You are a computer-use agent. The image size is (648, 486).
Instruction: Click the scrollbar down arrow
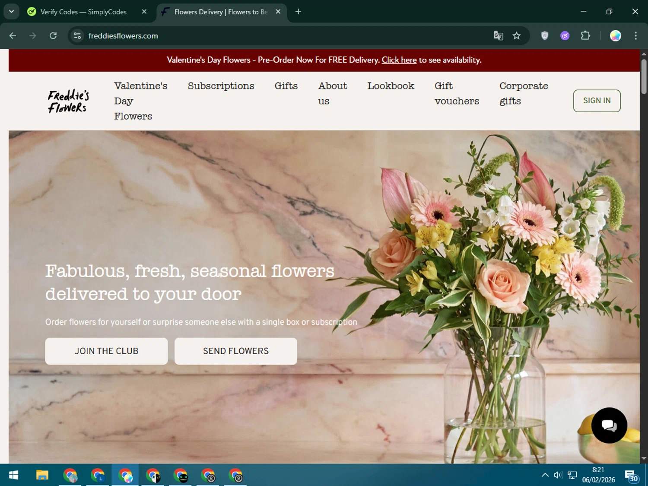[x=644, y=459]
